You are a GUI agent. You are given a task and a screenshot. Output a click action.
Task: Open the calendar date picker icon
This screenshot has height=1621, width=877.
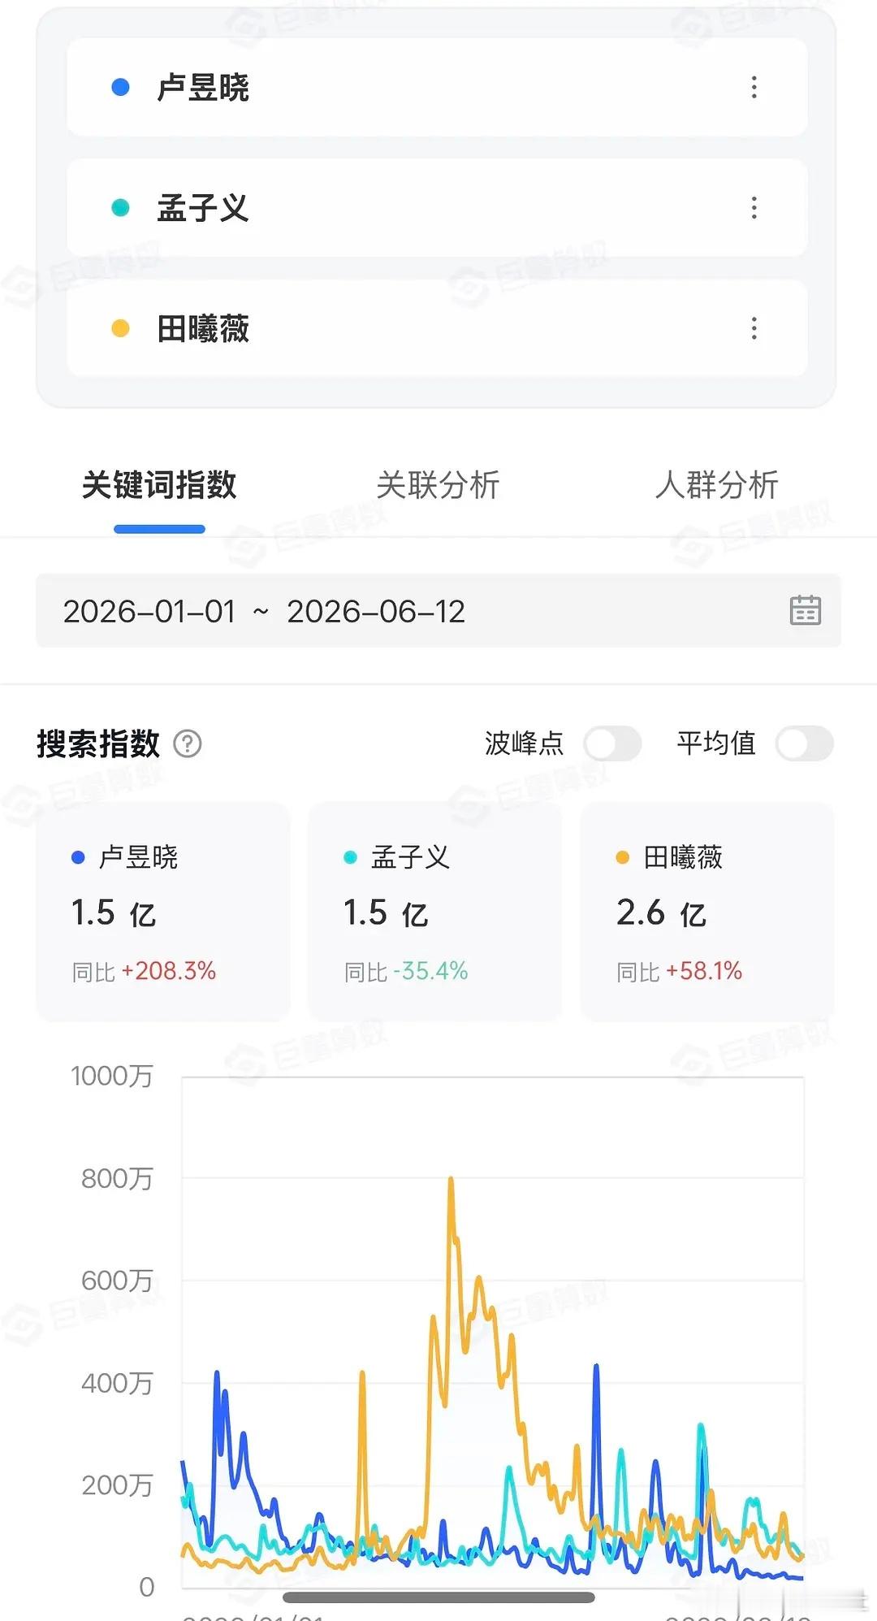point(806,610)
